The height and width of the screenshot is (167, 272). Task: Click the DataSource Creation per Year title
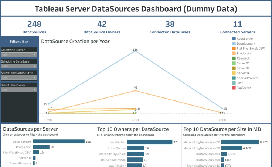pyautogui.click(x=75, y=42)
